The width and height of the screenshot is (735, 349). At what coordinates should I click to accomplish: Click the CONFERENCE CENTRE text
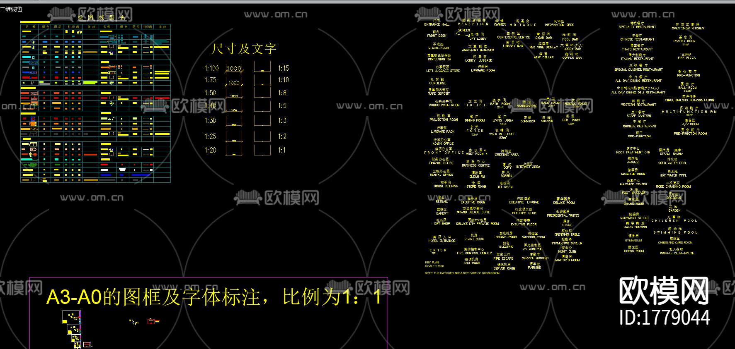(x=514, y=37)
